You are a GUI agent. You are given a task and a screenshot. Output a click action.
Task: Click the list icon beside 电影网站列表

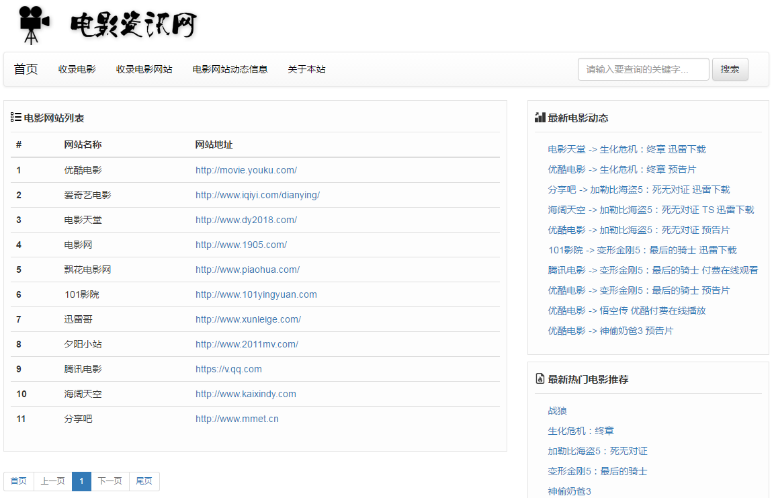click(x=15, y=117)
